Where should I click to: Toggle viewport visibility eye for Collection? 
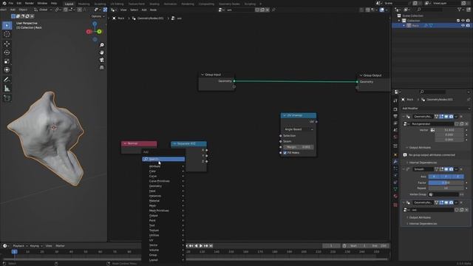point(463,21)
